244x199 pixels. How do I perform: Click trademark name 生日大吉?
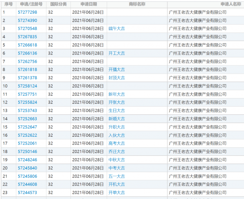[117, 111]
